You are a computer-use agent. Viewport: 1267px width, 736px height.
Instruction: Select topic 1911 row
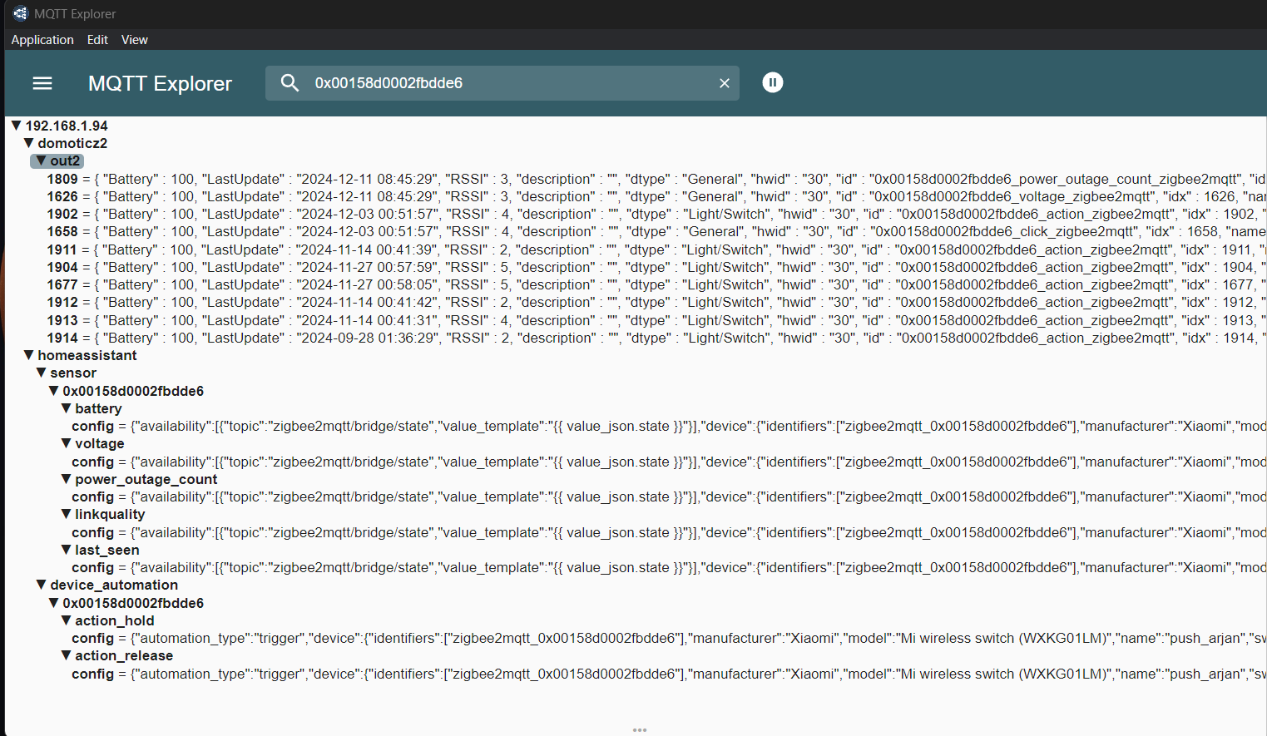(x=656, y=249)
